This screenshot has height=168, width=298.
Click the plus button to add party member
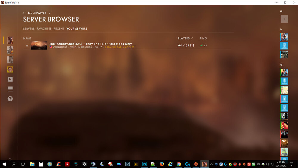coord(284,19)
